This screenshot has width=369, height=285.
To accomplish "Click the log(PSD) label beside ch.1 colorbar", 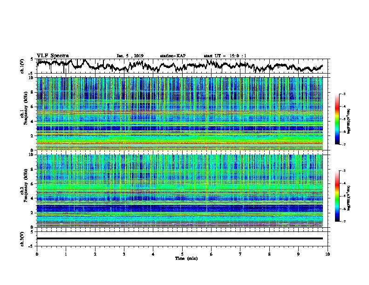I will click(x=349, y=122).
